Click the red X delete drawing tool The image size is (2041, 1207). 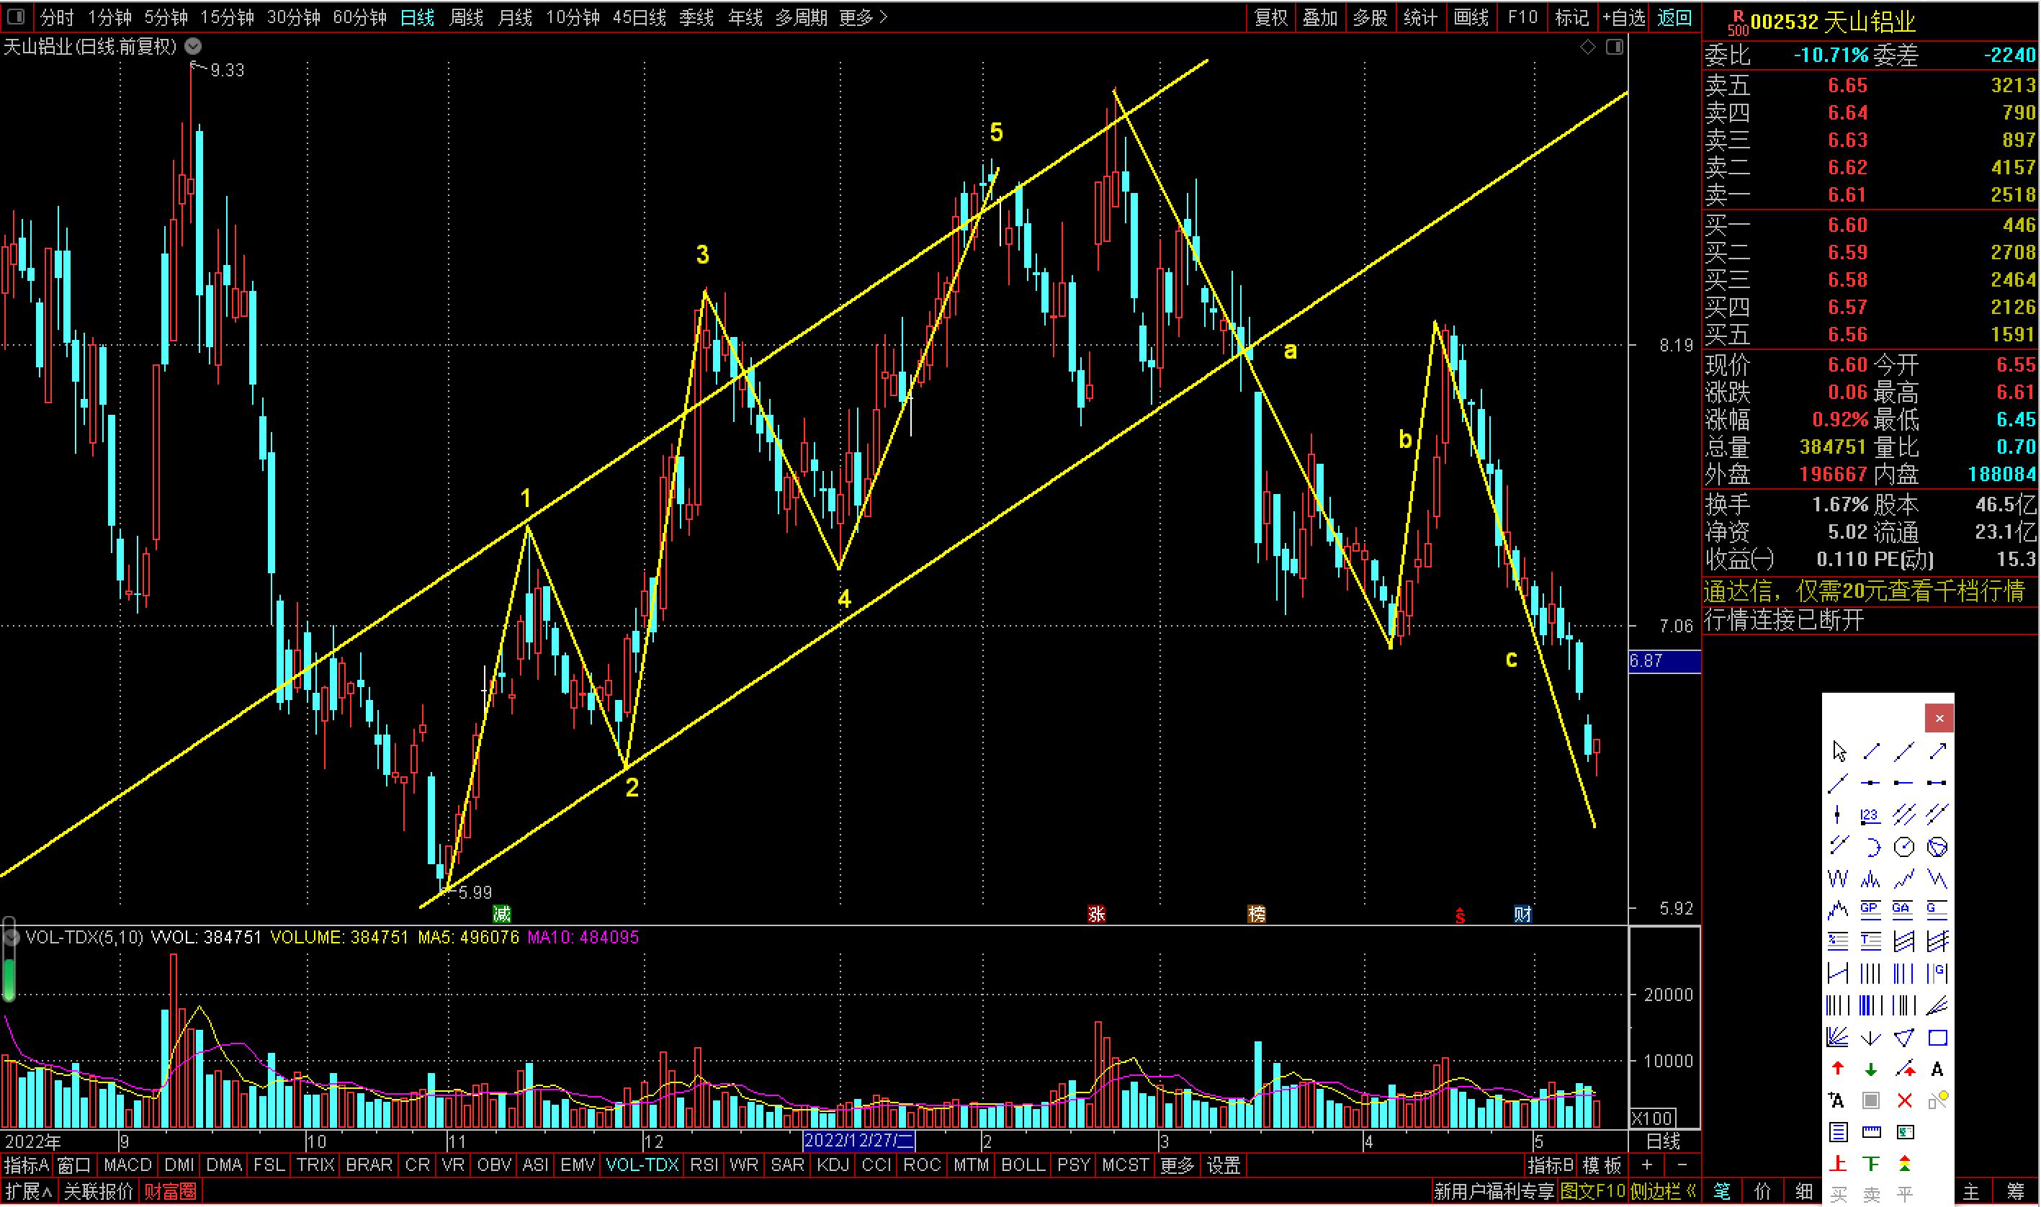coord(1903,1101)
